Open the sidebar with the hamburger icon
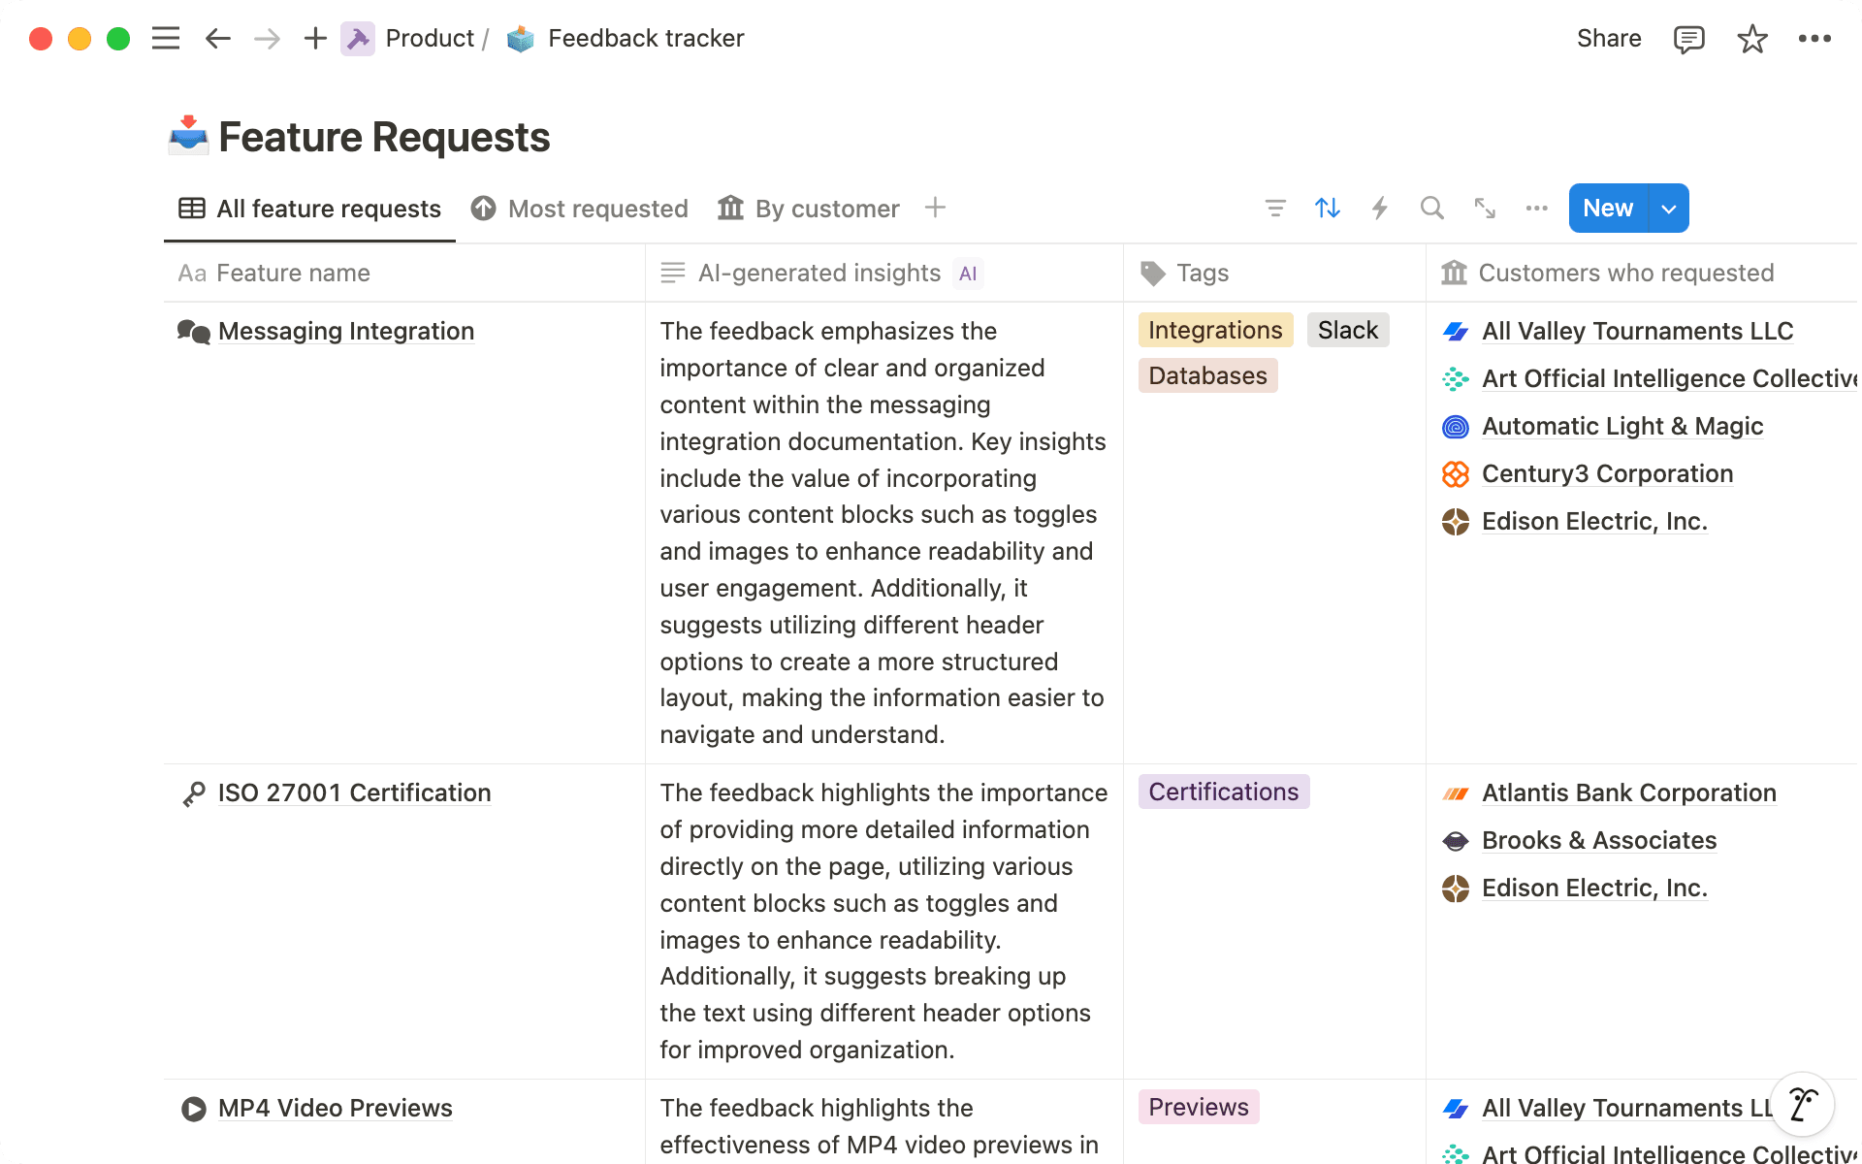The image size is (1862, 1164). pos(165,38)
